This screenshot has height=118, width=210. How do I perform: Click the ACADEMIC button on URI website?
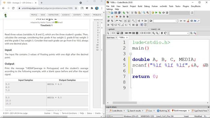point(66,15)
